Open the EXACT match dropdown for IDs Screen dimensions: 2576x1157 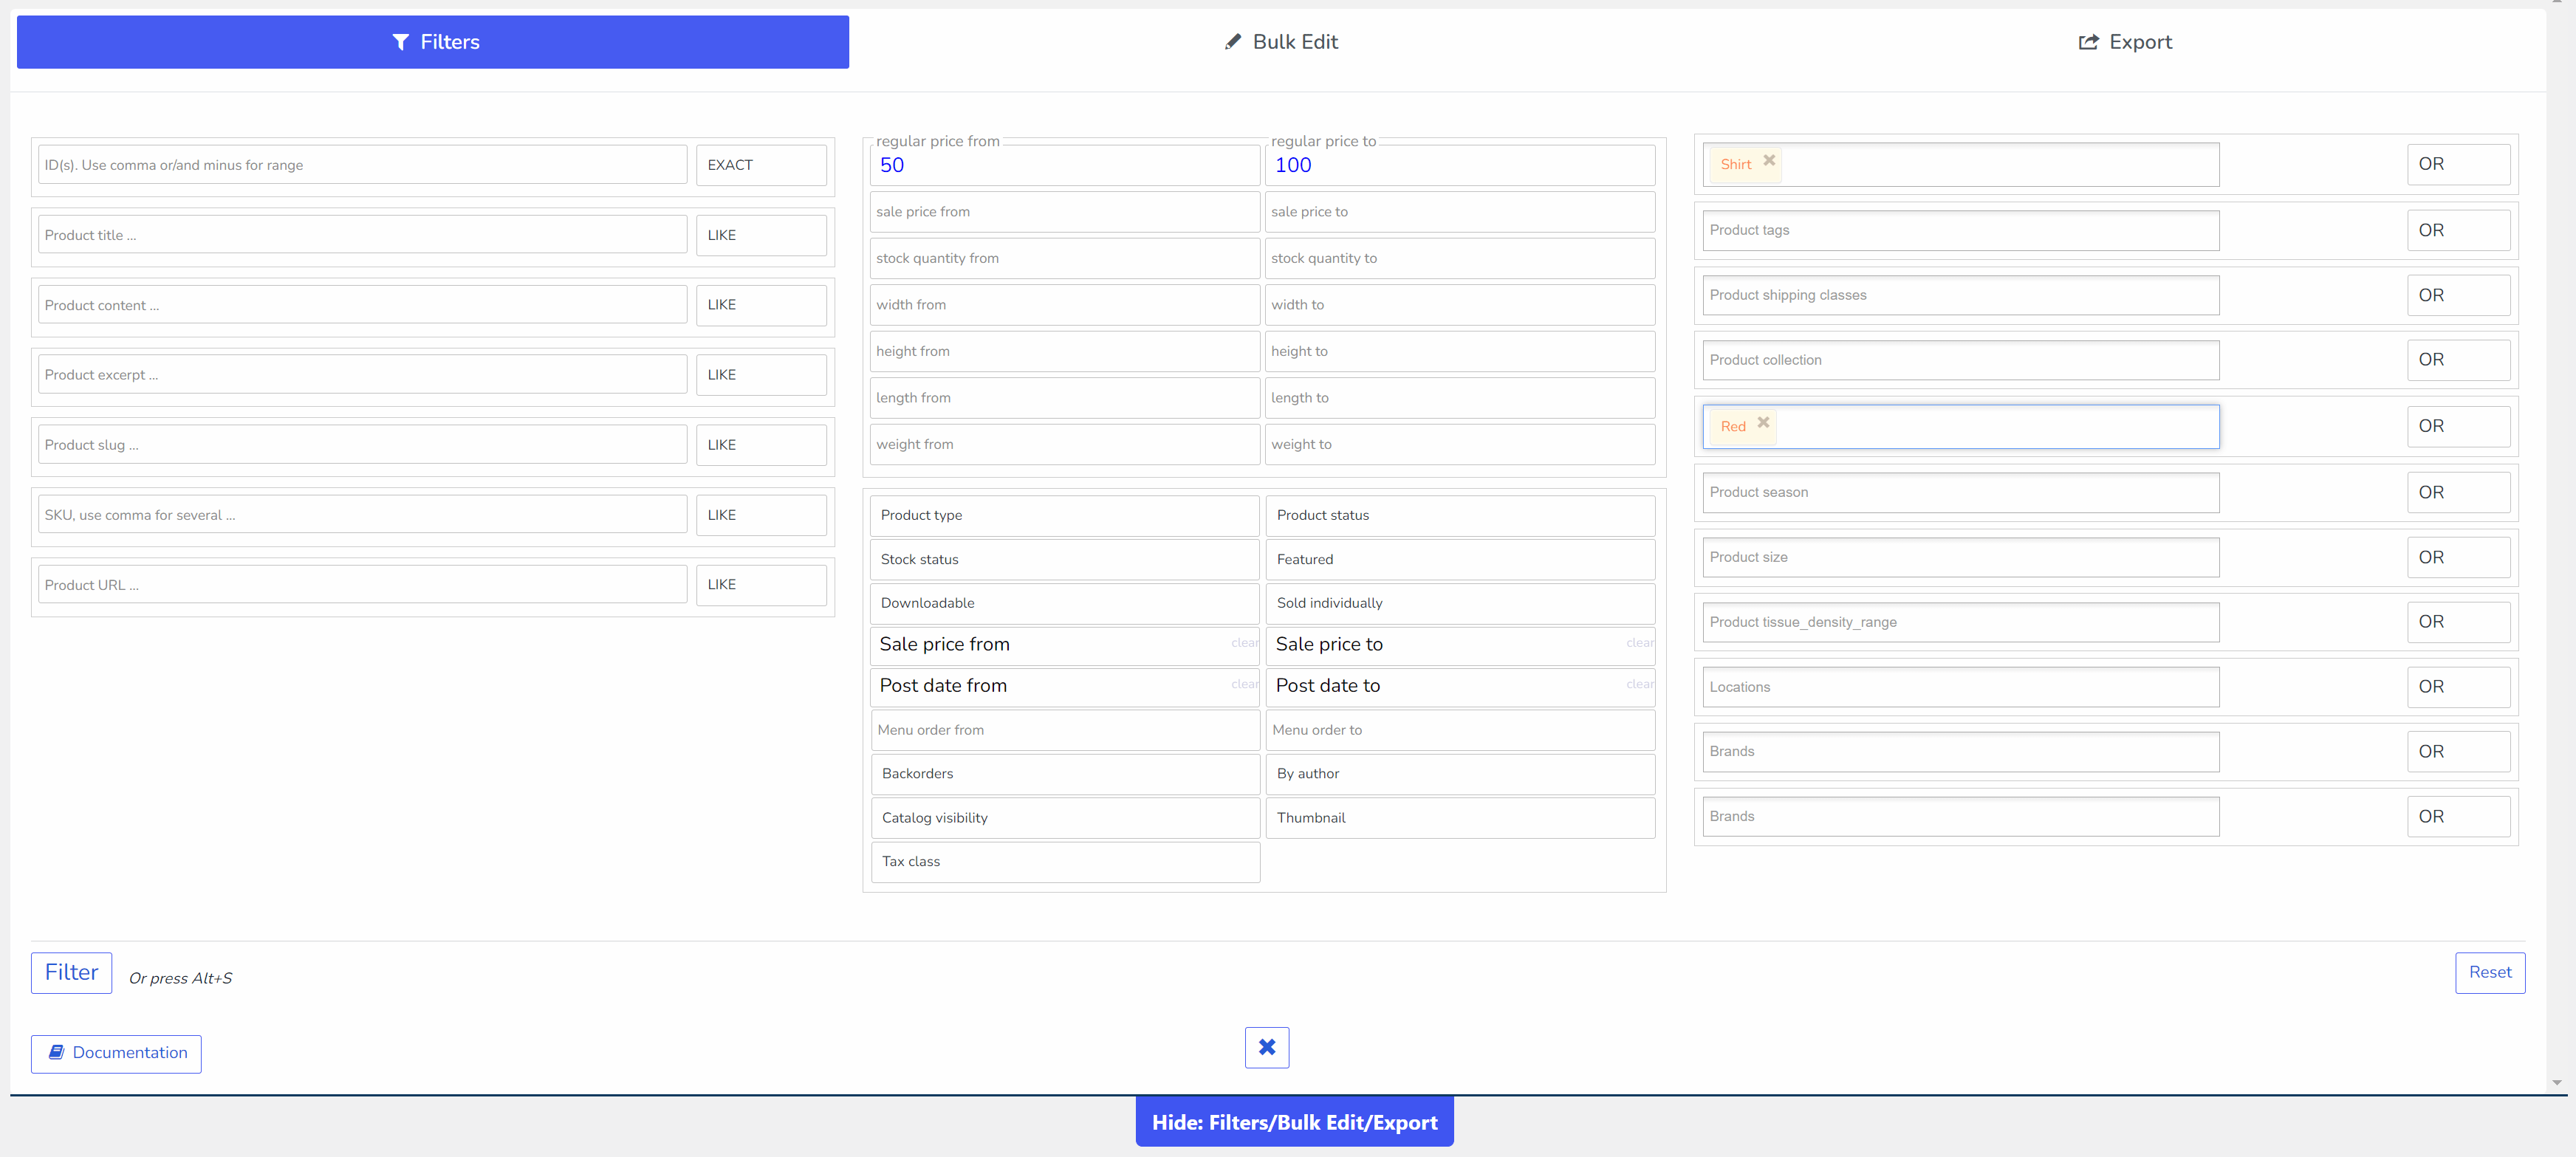(x=761, y=165)
